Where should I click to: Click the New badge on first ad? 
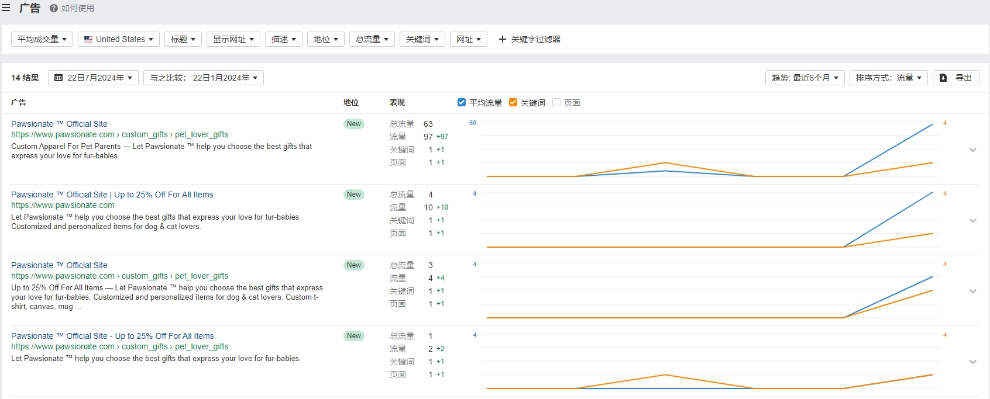pyautogui.click(x=354, y=124)
